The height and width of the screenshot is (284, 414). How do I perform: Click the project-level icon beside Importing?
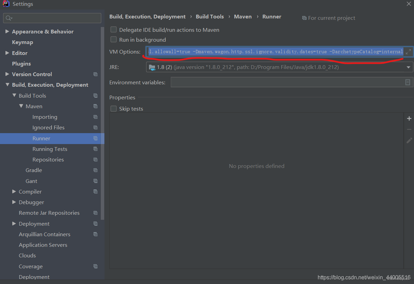point(96,117)
